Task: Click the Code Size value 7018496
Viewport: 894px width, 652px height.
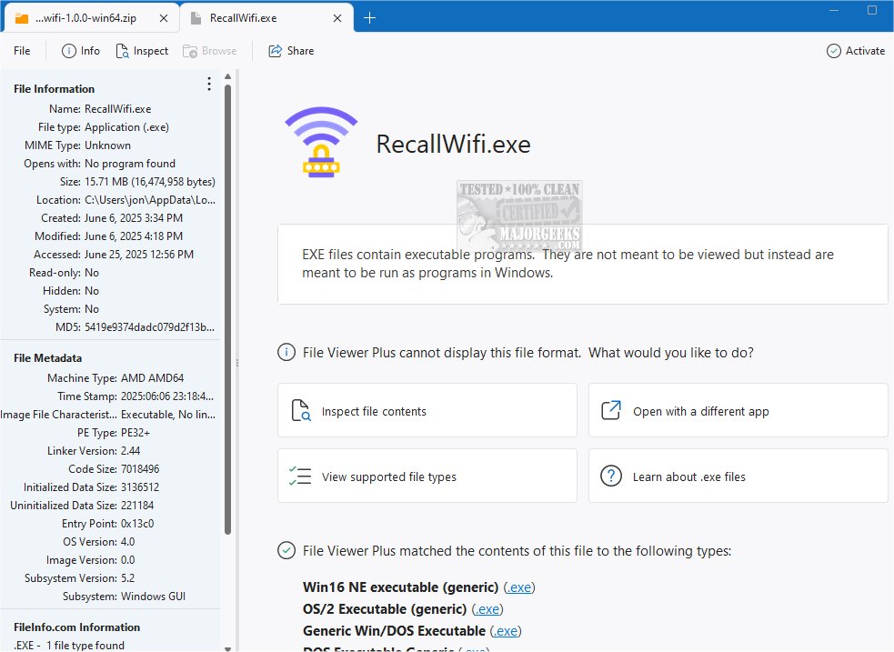Action: (x=140, y=469)
